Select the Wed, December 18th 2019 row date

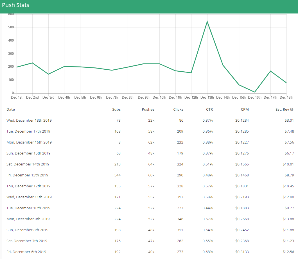(29, 121)
